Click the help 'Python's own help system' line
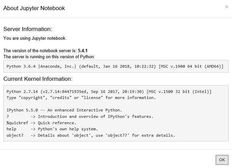Viewport: 232px width, 168px height. tap(52, 129)
